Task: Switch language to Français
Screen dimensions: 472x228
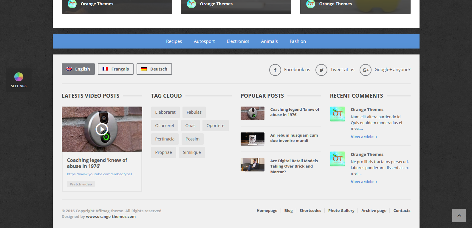Action: click(x=115, y=69)
